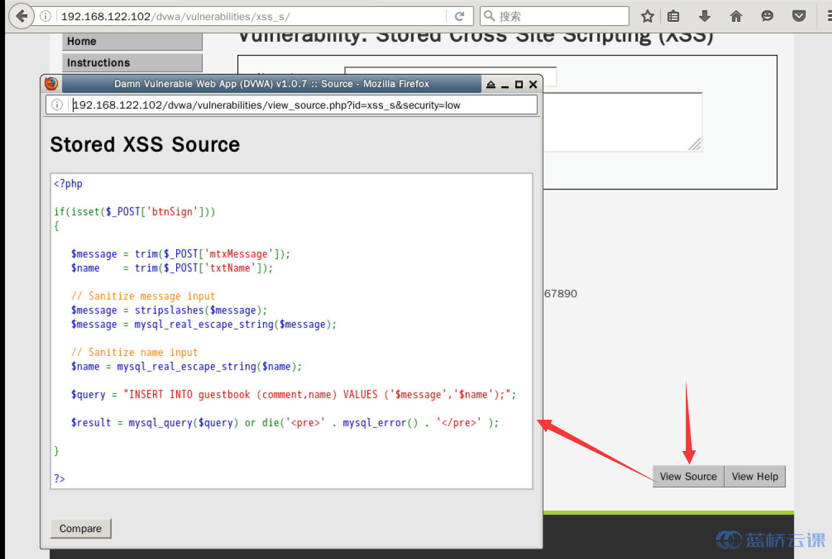The width and height of the screenshot is (832, 559).
Task: Minimize the source popup window
Action: click(x=505, y=84)
